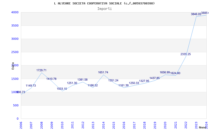This screenshot has height=130, width=209.
Task: Click the 1624.80 data label
Action: click(175, 73)
